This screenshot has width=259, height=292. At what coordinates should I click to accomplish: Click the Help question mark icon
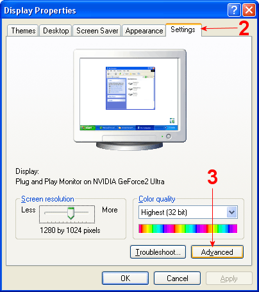coord(234,10)
